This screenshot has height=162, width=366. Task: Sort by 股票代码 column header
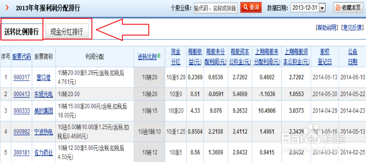22,57
